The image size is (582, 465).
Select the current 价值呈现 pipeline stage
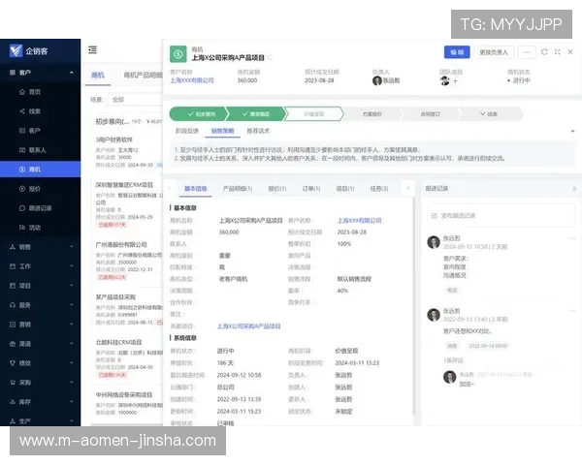pyautogui.click(x=314, y=114)
